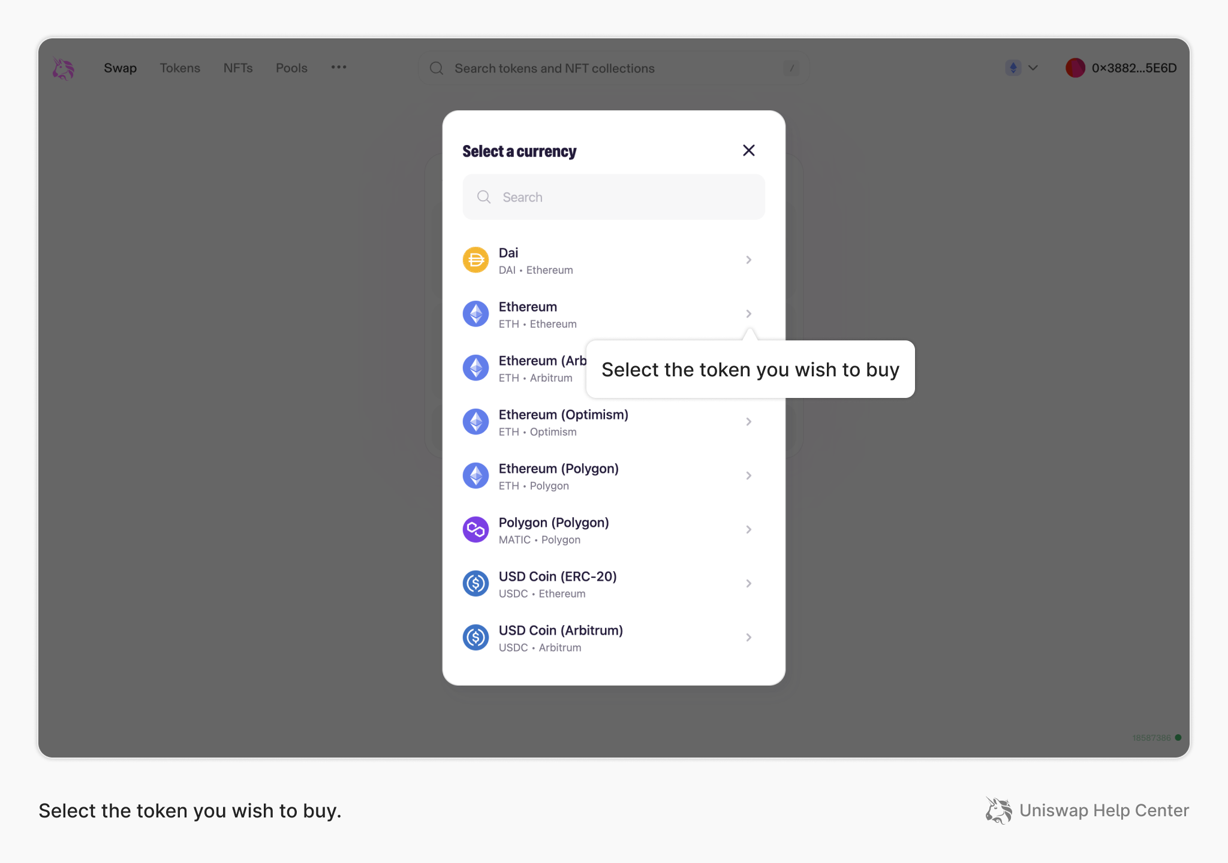The image size is (1228, 863).
Task: Open the Pools section
Action: [x=290, y=68]
